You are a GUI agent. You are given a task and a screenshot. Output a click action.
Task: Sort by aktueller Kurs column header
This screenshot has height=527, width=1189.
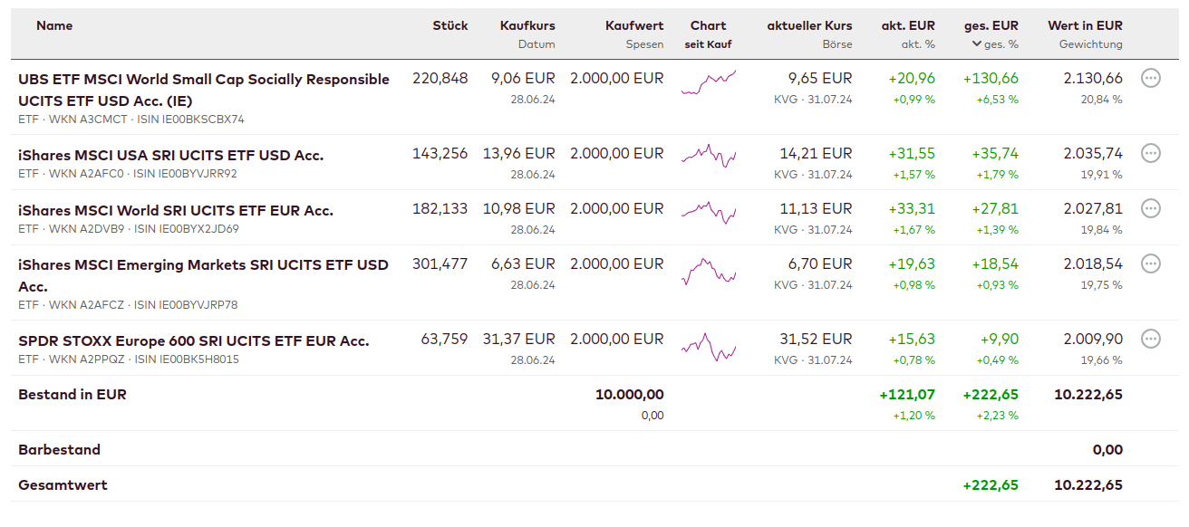tap(809, 25)
